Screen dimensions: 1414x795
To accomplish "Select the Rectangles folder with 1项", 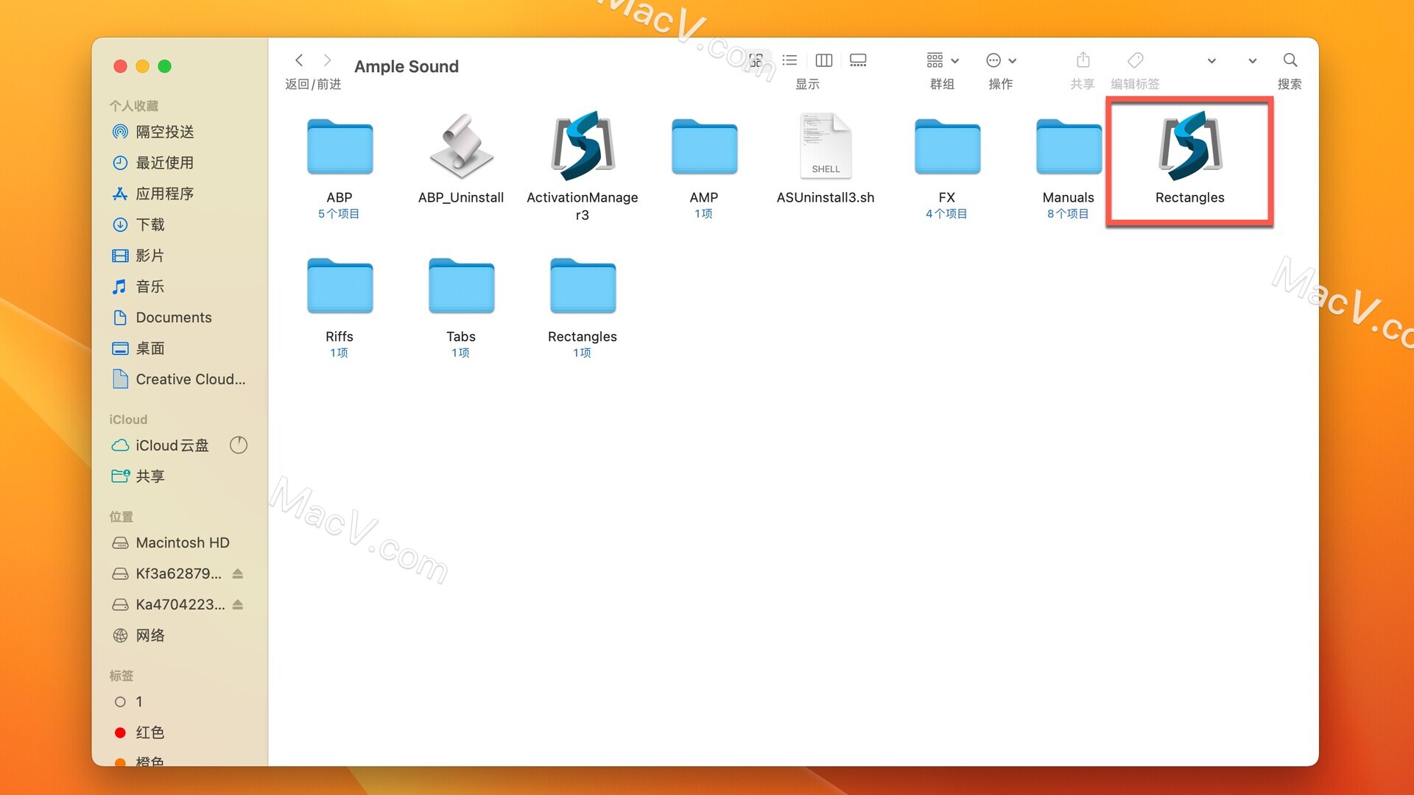I will [583, 286].
